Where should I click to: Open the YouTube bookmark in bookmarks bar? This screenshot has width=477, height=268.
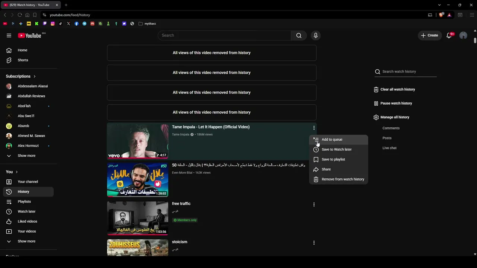5,23
